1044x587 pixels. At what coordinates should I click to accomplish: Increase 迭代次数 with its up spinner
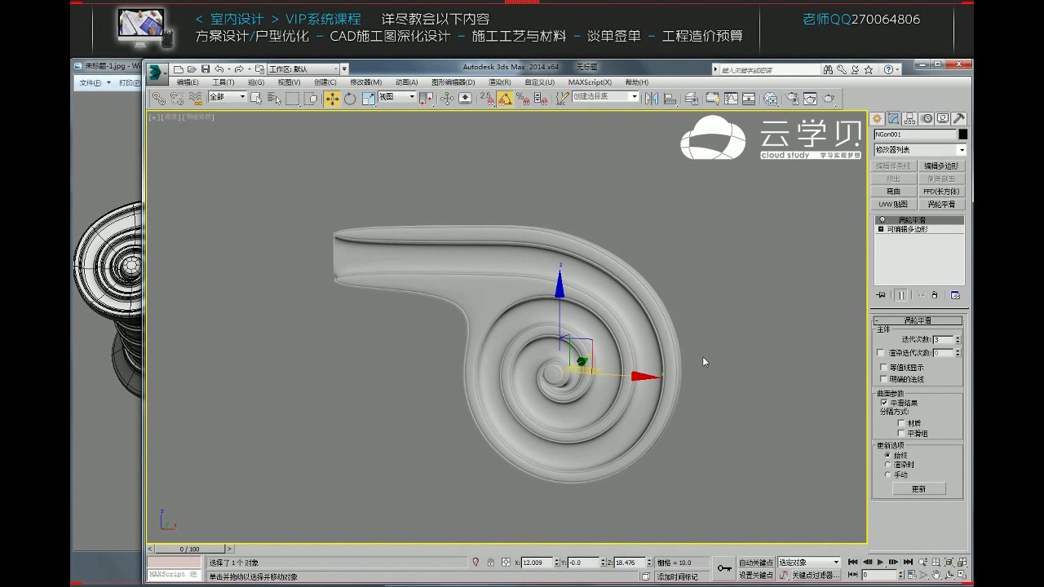point(958,336)
